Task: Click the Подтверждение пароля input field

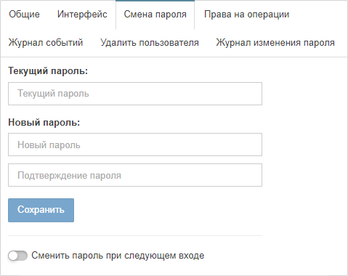Action: tap(135, 175)
